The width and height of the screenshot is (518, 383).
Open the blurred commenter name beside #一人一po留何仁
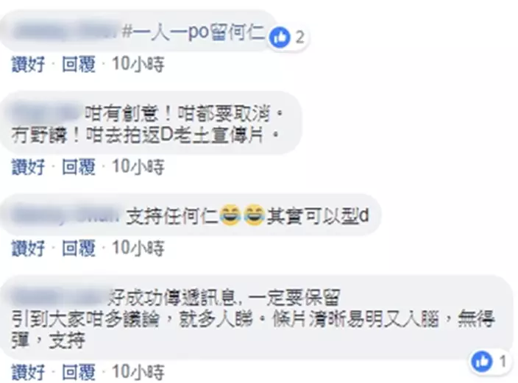[65, 32]
